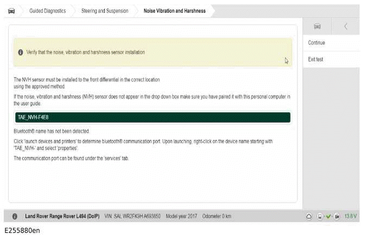Click the cloud status icon
Screen dimensions: 365x240
(309, 216)
